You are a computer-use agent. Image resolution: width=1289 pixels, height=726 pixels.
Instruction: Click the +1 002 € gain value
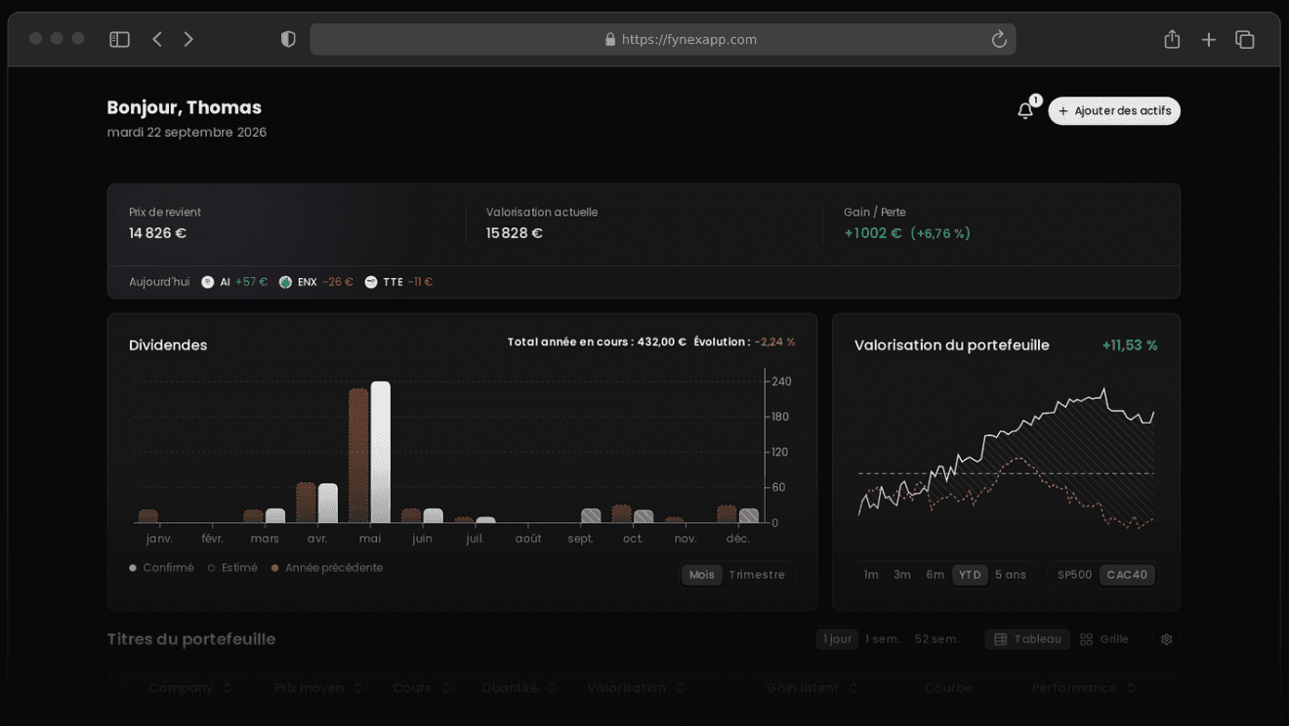[873, 233]
